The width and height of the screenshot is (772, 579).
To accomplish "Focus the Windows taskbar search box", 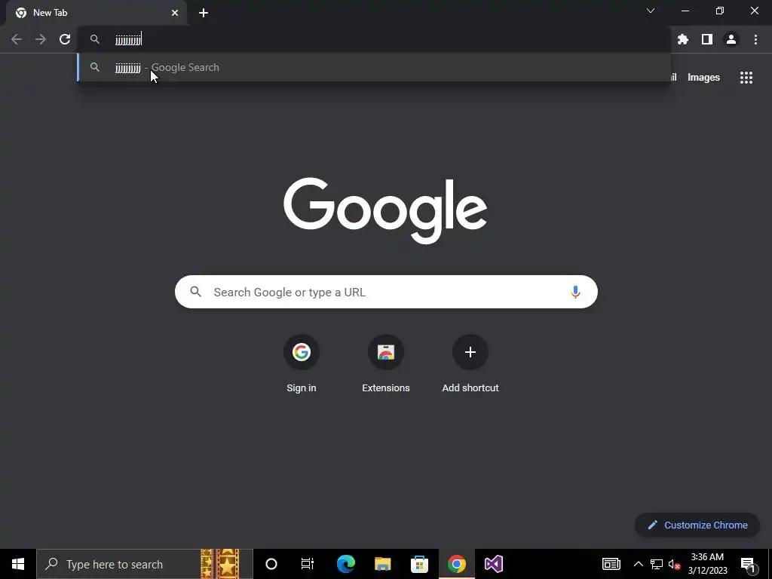I will point(145,564).
